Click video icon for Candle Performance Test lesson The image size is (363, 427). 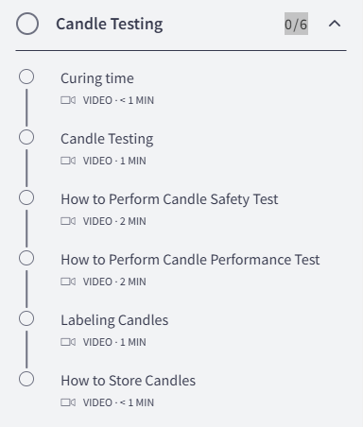[68, 282]
